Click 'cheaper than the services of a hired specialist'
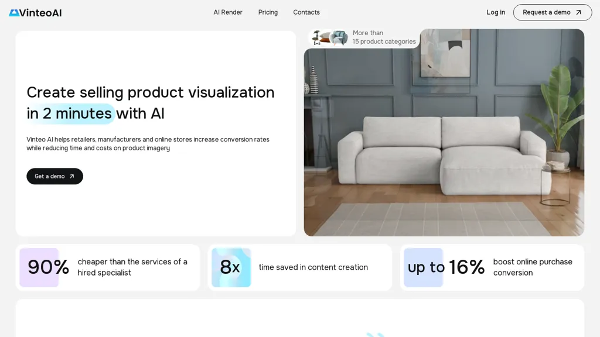Screen dimensions: 600x337 pyautogui.click(x=132, y=267)
